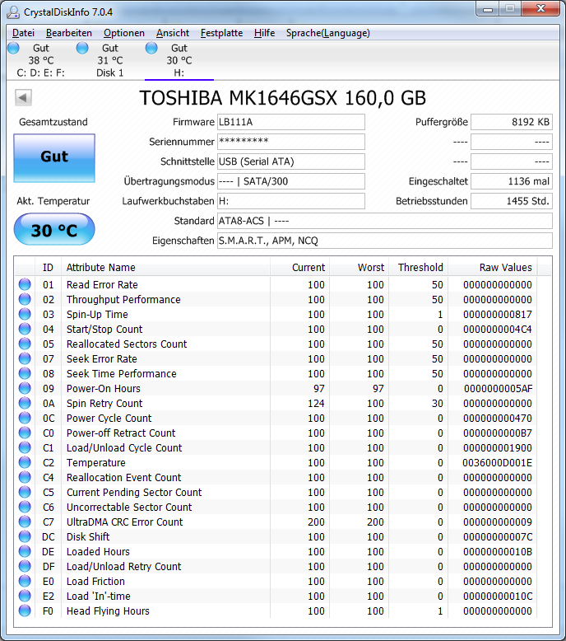Minimize the CrystalDiskInfo window

click(x=487, y=8)
